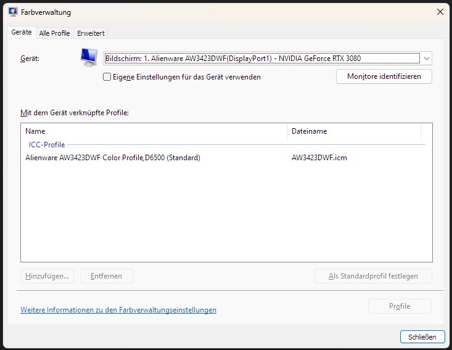The height and width of the screenshot is (350, 452).
Task: Click the Dateiname column header
Action: click(x=355, y=131)
